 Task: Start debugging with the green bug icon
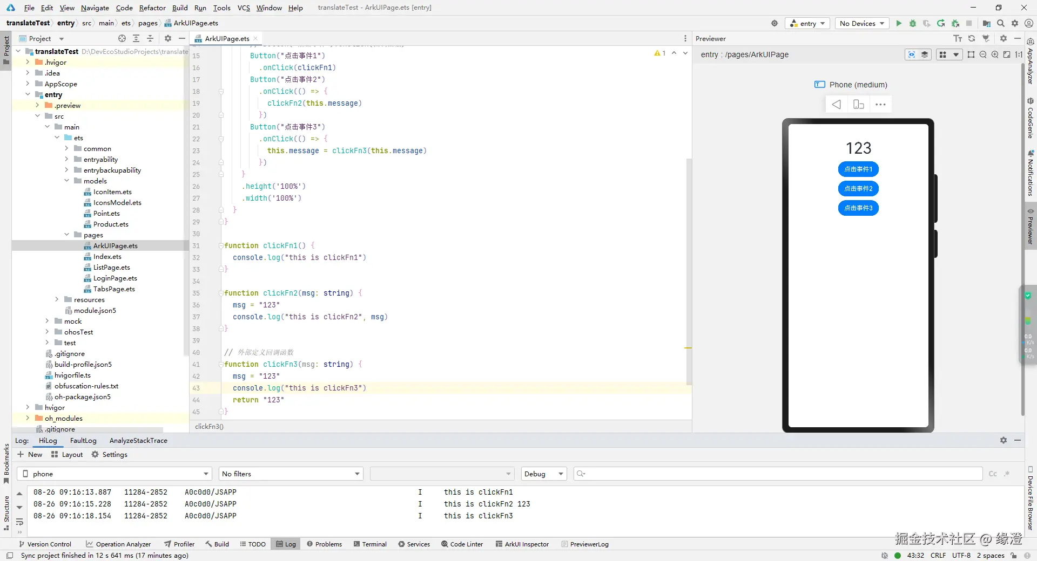coord(913,23)
